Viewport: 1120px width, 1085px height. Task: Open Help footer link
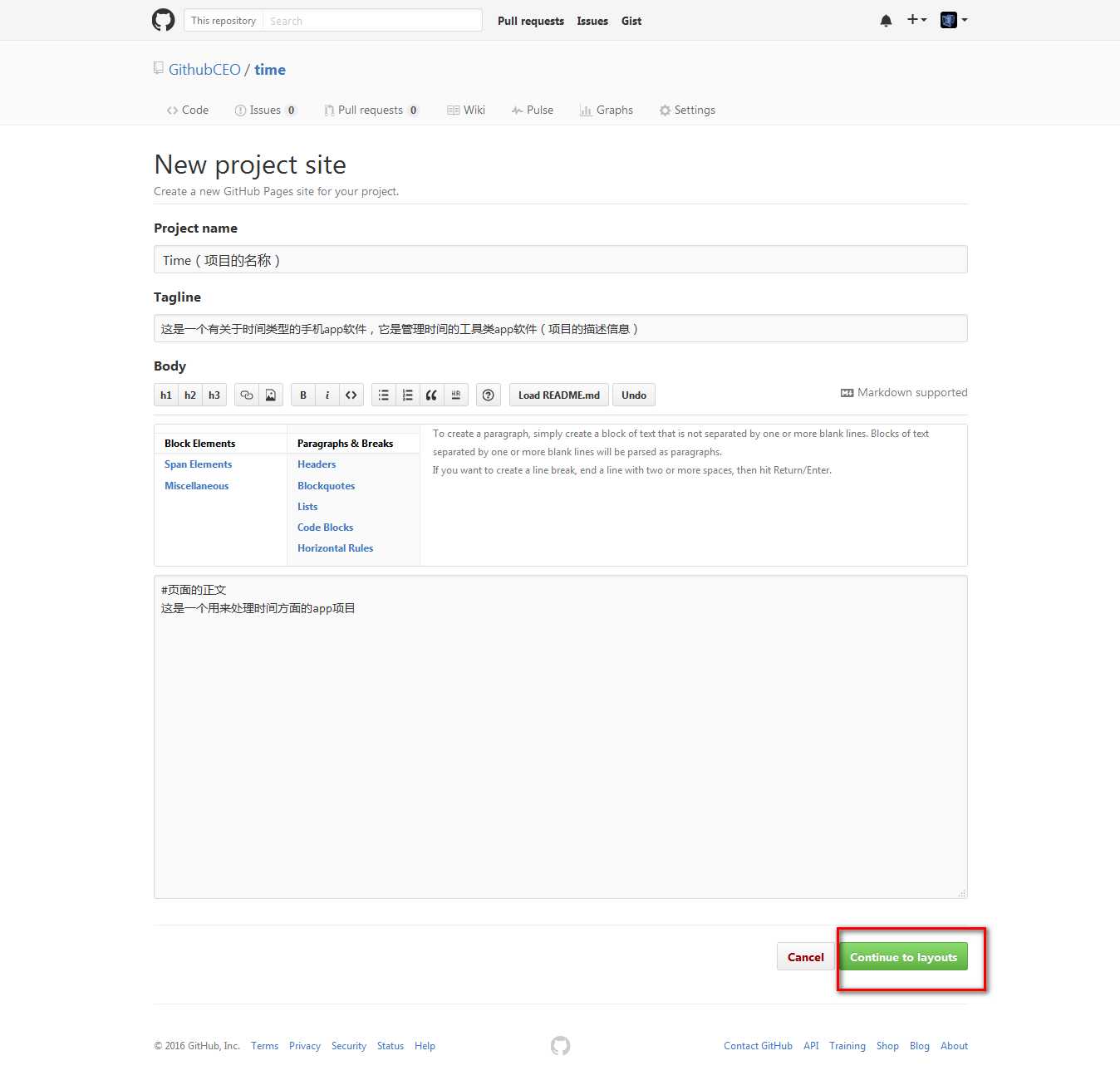(x=425, y=1046)
